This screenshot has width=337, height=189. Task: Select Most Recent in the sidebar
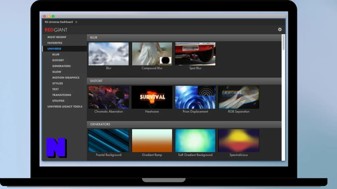coord(57,37)
